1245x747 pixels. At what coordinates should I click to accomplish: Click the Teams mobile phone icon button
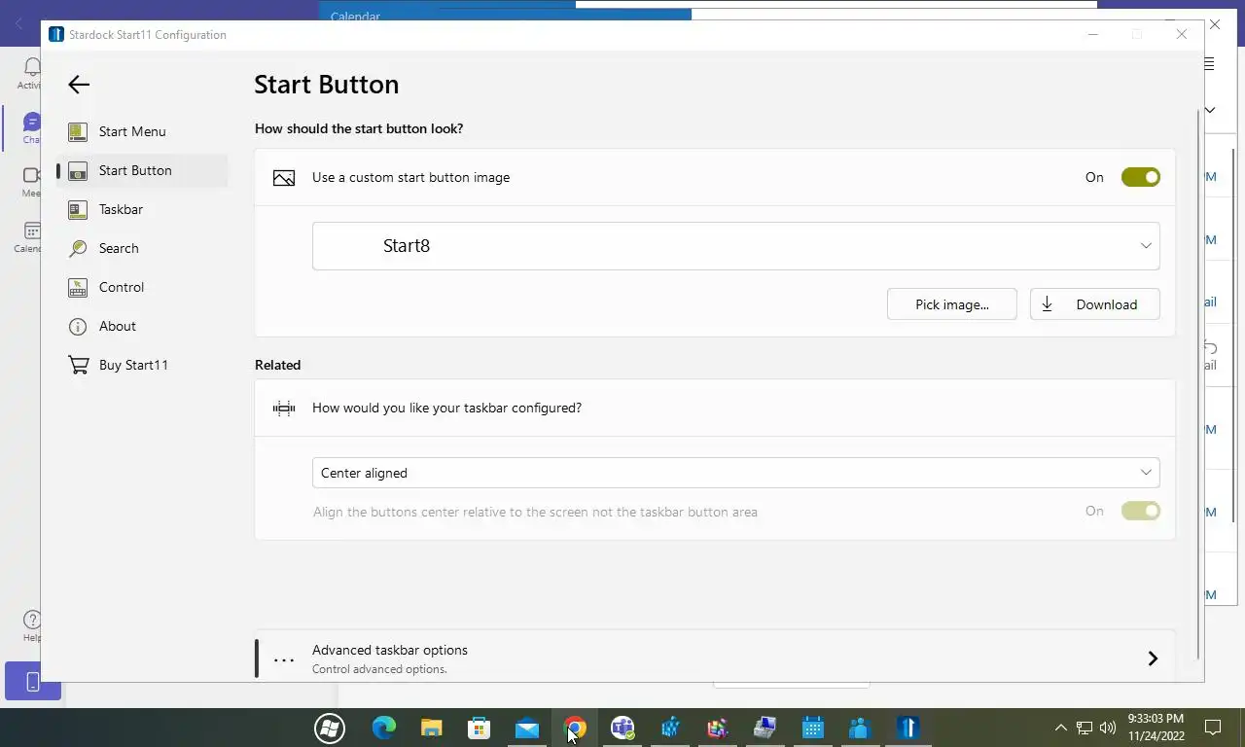(x=32, y=682)
